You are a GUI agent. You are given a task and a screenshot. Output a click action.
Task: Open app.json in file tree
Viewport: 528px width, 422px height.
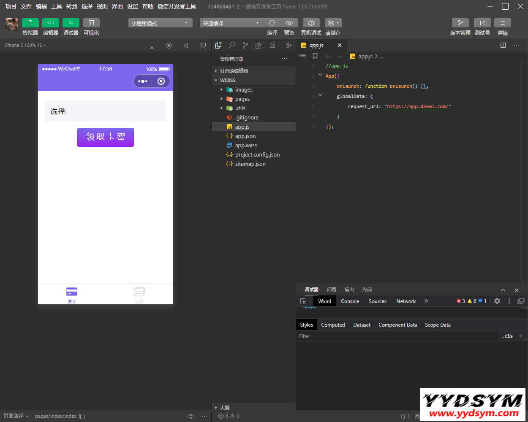(245, 136)
